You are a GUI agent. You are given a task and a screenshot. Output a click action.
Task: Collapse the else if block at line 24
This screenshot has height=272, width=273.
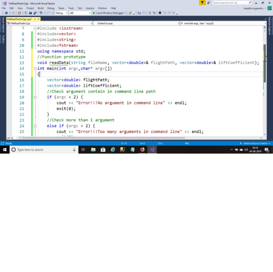(x=35, y=126)
